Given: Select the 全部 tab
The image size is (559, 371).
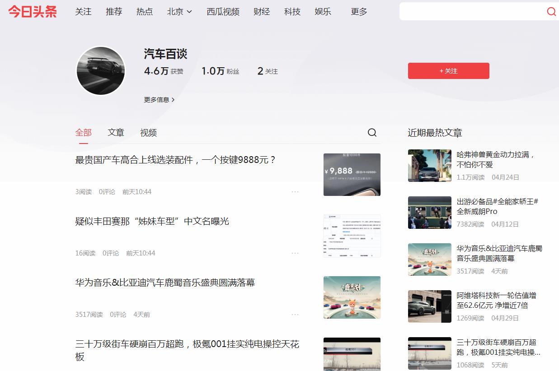Looking at the screenshot, I should tap(83, 133).
